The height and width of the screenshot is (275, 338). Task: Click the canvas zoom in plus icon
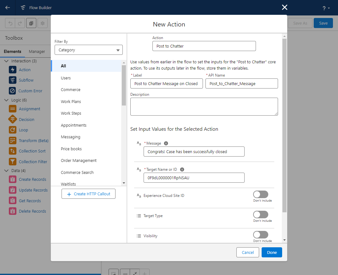(x=145, y=272)
